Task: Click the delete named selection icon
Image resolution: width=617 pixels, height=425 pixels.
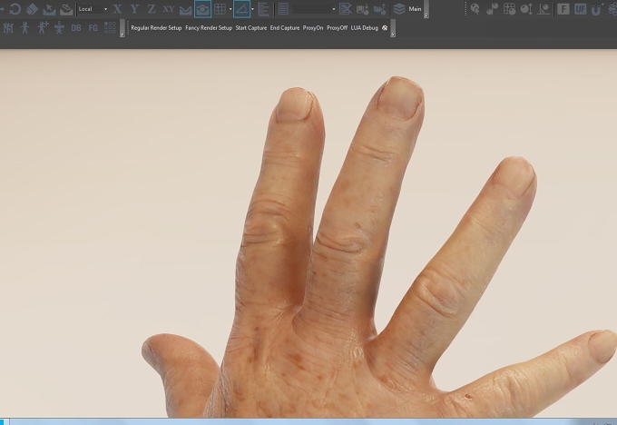Action: [x=345, y=9]
